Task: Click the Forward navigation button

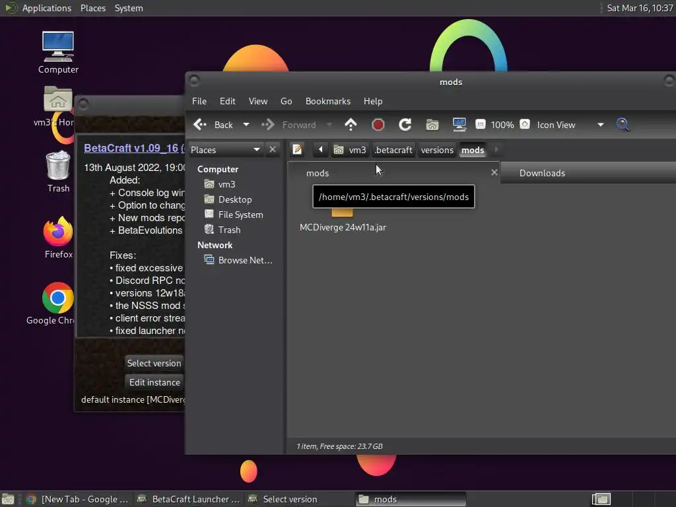Action: point(289,125)
